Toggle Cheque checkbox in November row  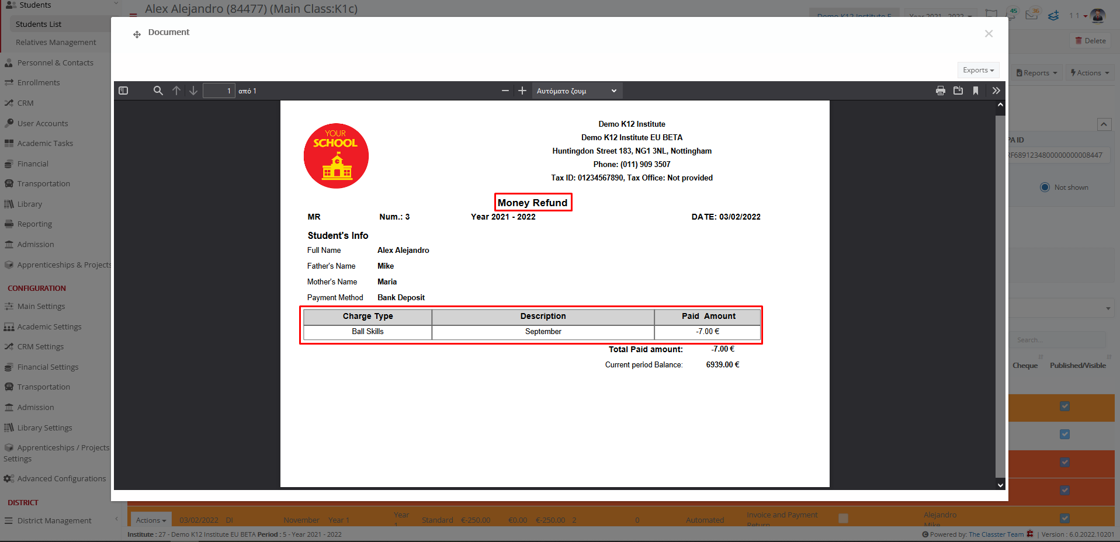[x=843, y=518]
